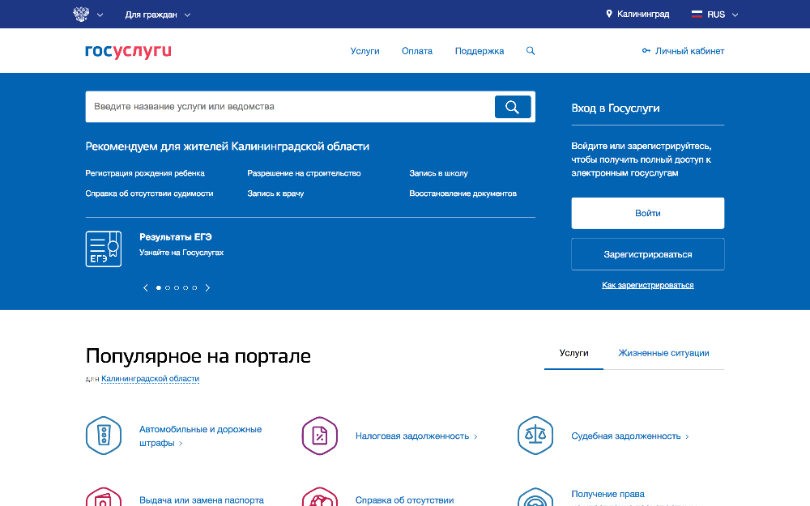The image size is (810, 506).
Task: Click the Russian coat of arms emblem
Action: 81,14
